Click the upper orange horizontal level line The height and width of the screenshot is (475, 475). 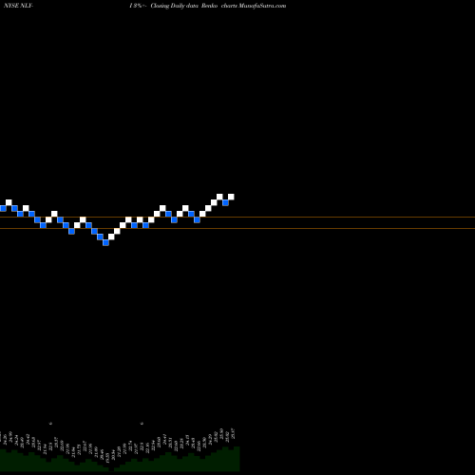click(x=237, y=217)
